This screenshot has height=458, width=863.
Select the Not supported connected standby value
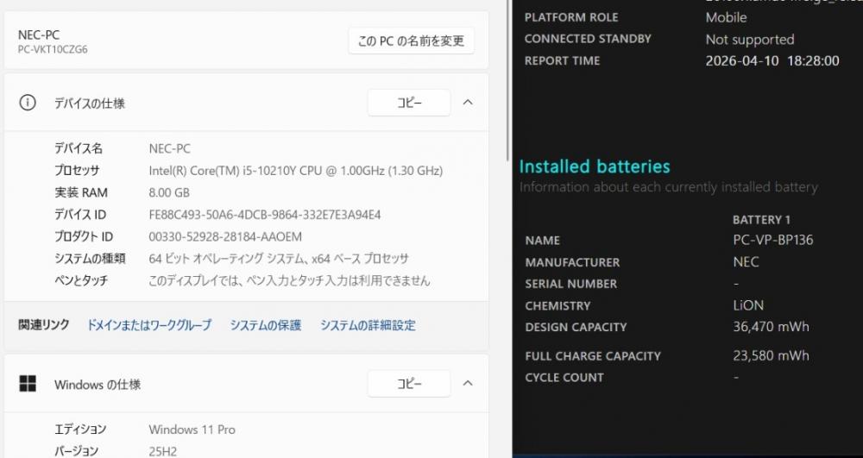click(750, 40)
